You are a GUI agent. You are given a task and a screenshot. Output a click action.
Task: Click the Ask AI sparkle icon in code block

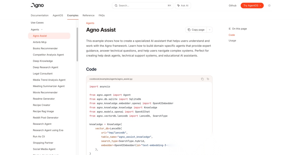coord(208,79)
